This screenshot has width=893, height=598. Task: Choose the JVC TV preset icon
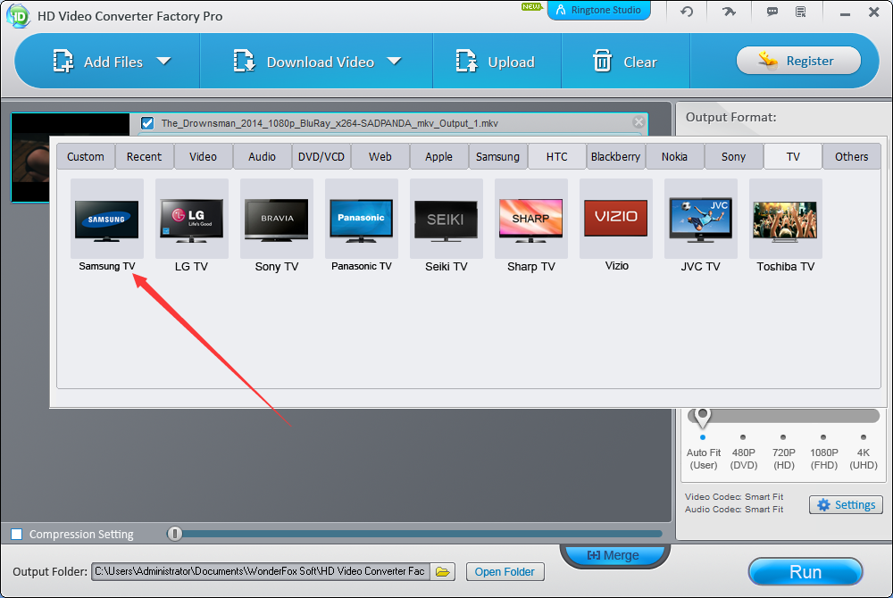(700, 220)
